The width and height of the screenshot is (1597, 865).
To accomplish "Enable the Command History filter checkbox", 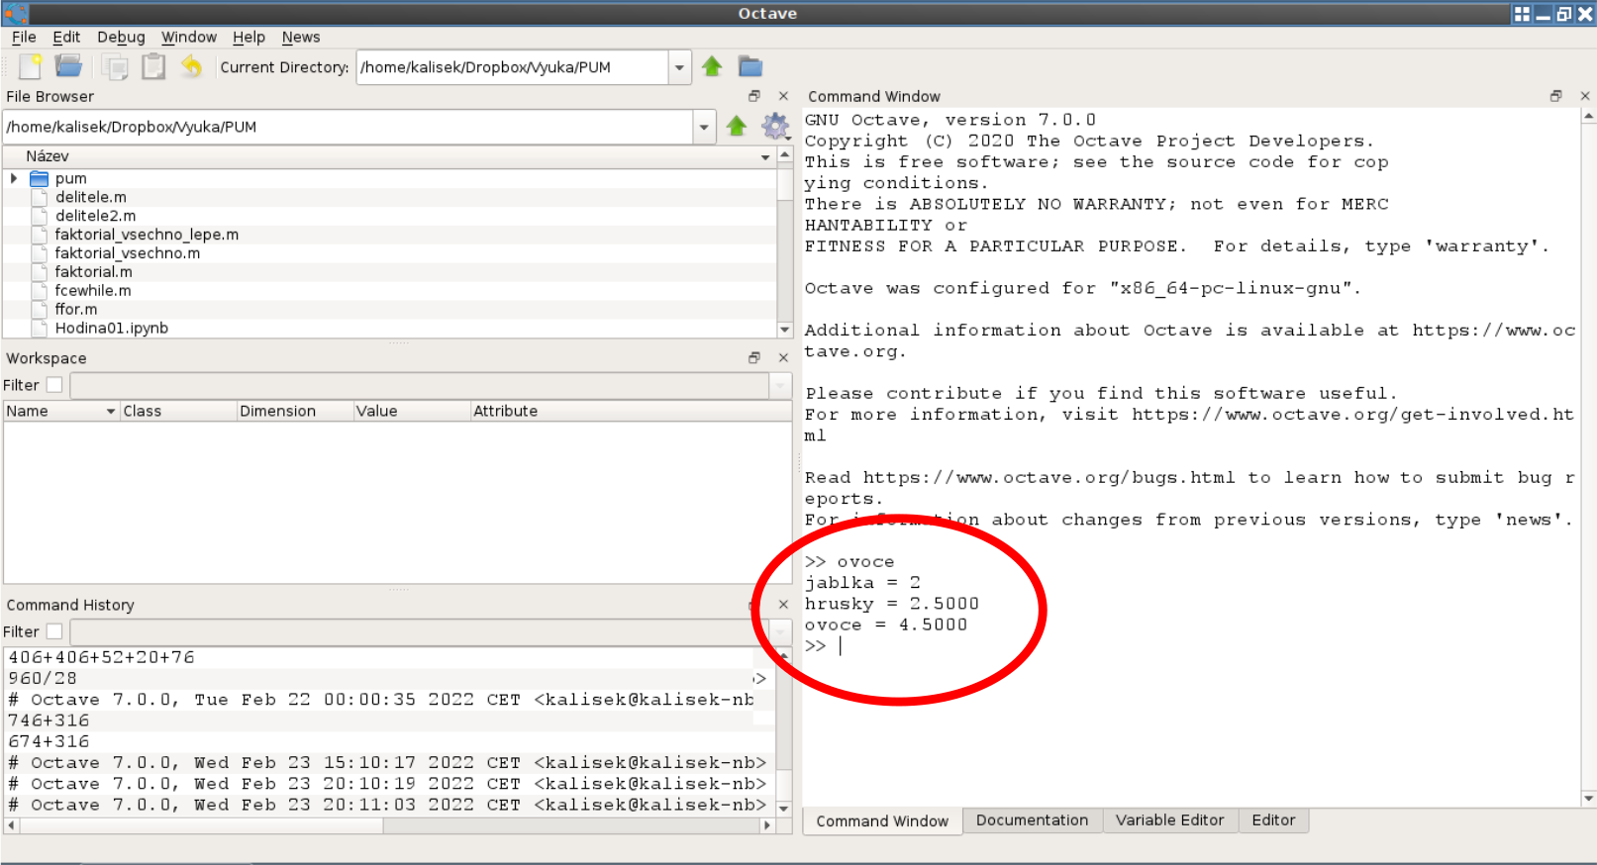I will point(54,631).
